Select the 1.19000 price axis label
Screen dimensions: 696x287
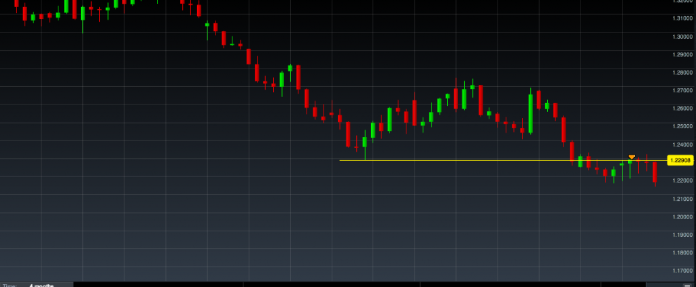[681, 235]
